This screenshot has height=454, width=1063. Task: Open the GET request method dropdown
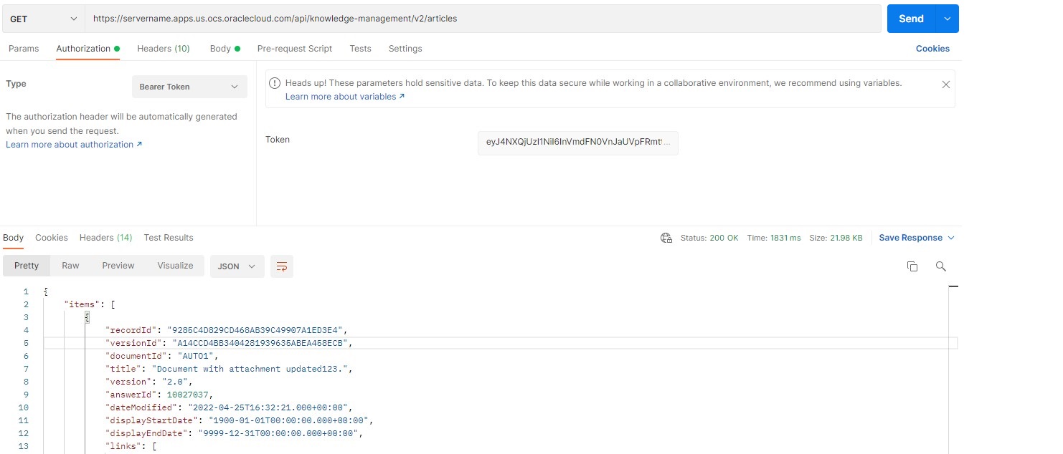click(43, 18)
